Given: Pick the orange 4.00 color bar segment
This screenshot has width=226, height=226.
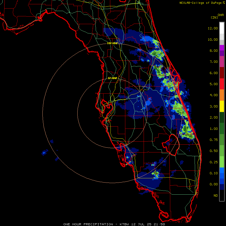Looking at the screenshot, I should click(222, 95).
